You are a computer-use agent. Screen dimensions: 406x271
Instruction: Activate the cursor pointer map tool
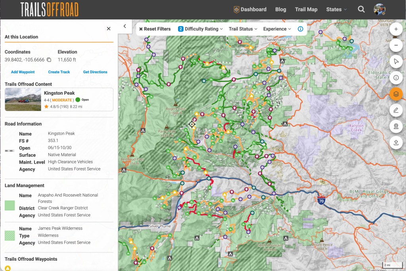click(396, 61)
